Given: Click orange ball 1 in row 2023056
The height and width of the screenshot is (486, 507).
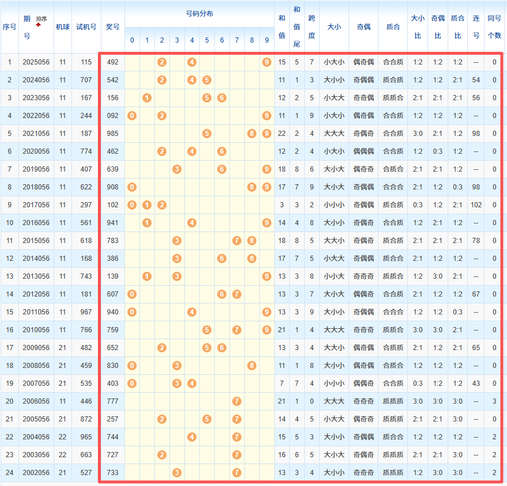Looking at the screenshot, I should click(147, 98).
